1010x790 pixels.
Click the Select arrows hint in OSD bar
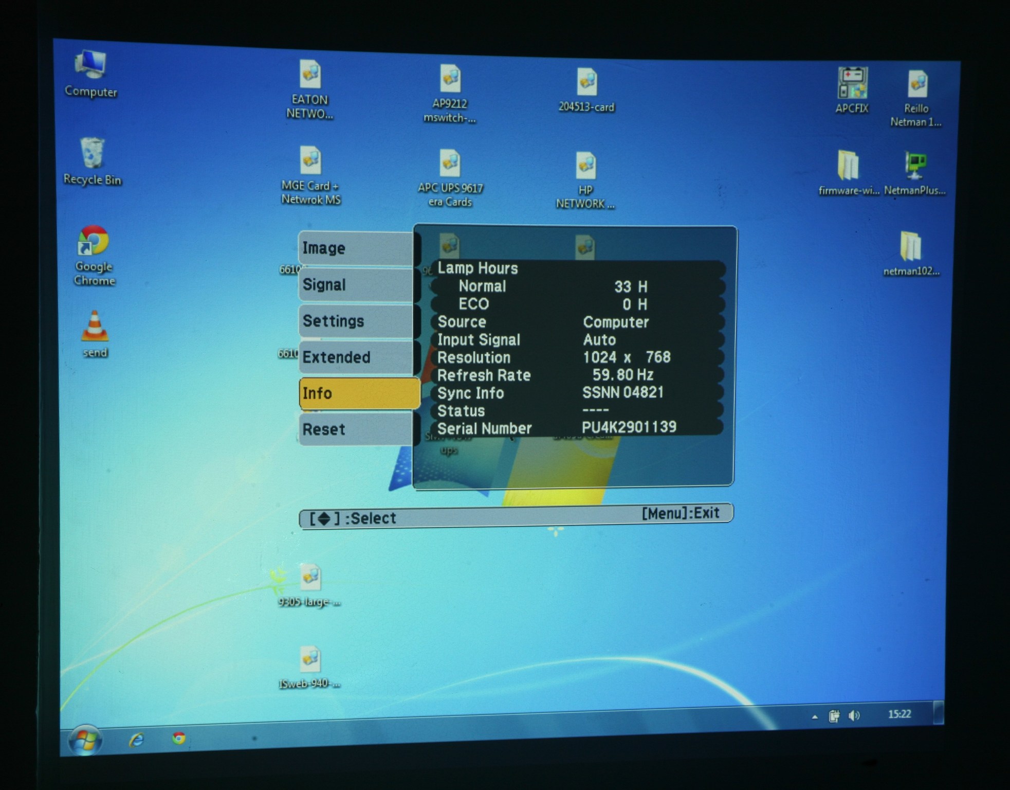[x=353, y=518]
